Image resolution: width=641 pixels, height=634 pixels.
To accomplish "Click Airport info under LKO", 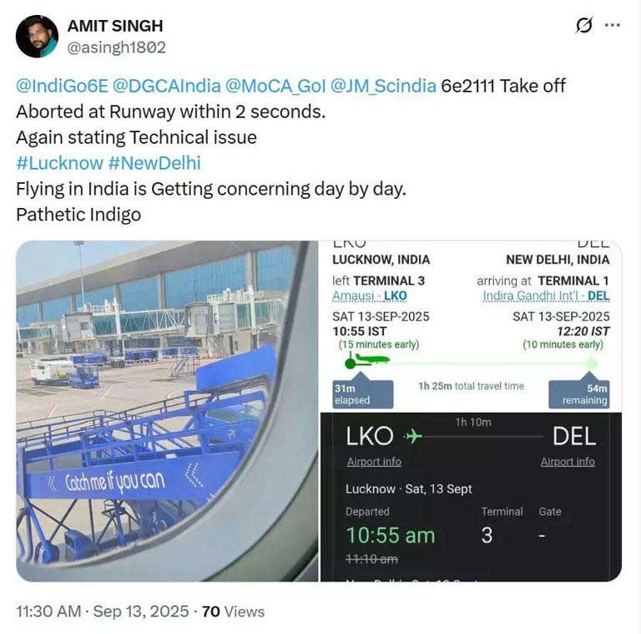I will 374,462.
